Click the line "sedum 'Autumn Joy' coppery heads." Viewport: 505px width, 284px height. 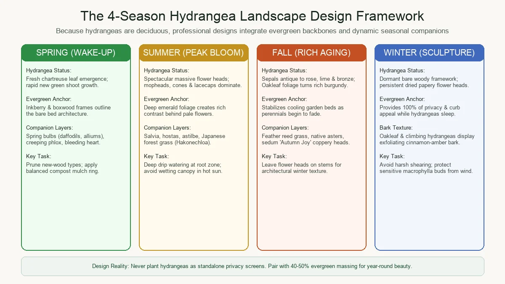306,142
